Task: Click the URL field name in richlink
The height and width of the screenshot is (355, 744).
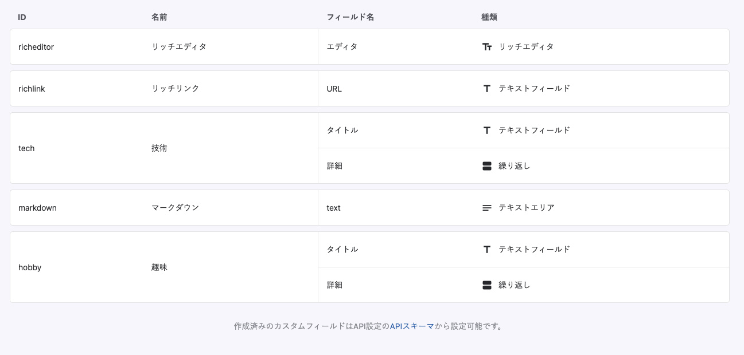Action: (334, 89)
